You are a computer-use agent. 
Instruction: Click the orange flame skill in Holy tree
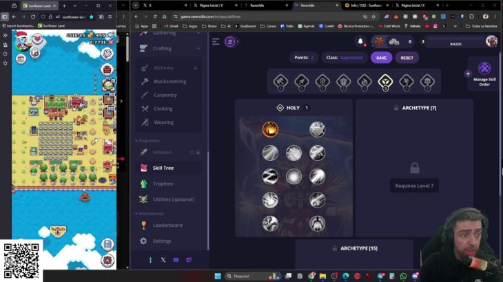[270, 129]
